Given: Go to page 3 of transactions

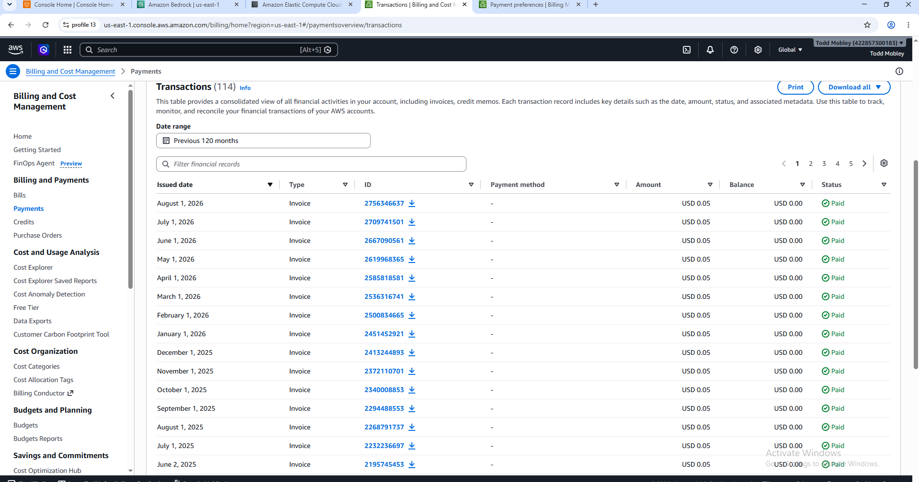Looking at the screenshot, I should click(824, 164).
